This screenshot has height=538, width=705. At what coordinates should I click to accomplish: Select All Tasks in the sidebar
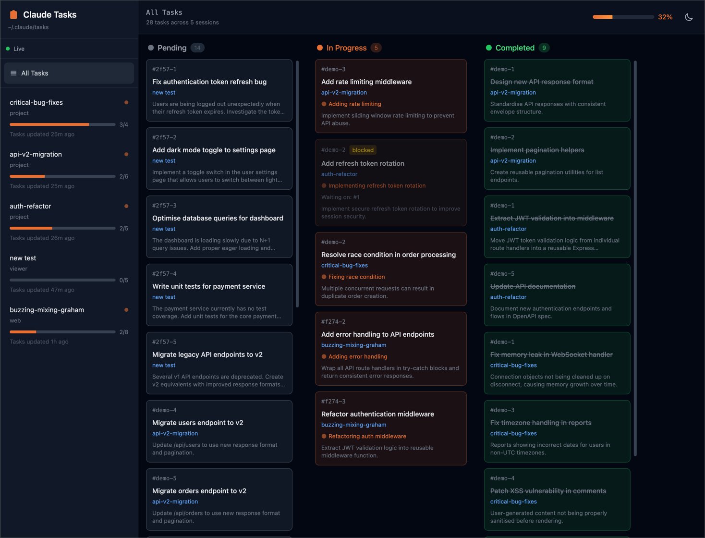[x=69, y=73]
